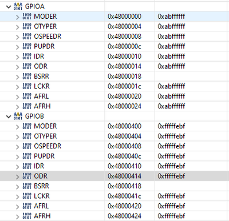Click the register icon beside GPIOB LCKR
Screen dimensions: 229x221
coord(27,196)
